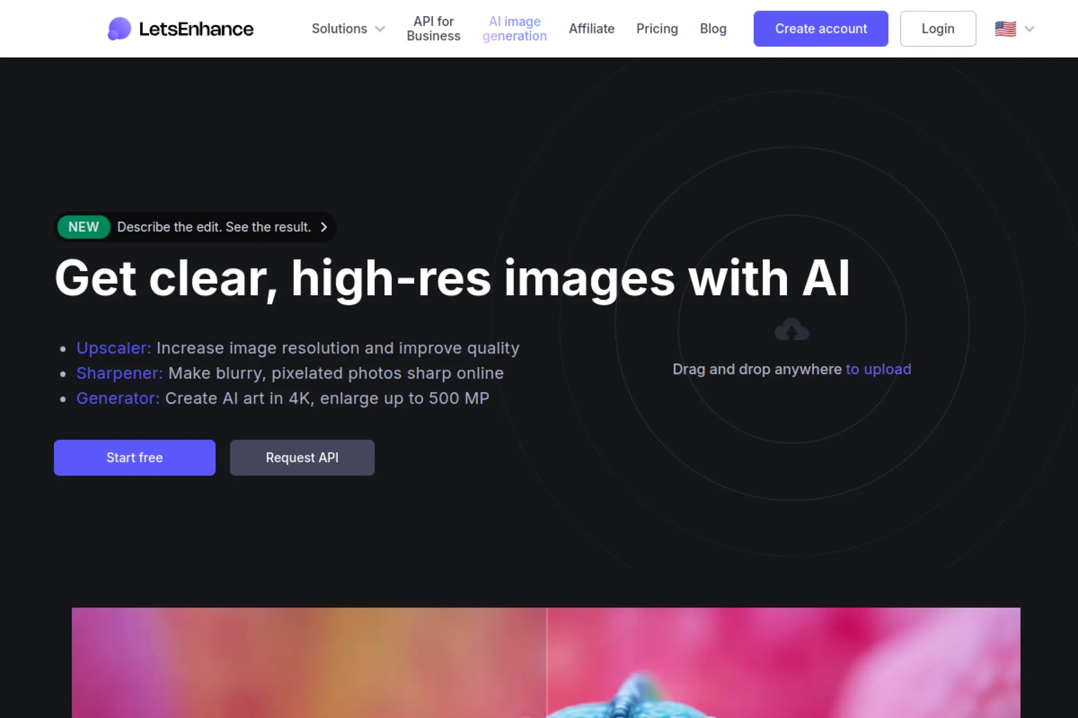Open AI image generation page
The image size is (1078, 718).
[x=514, y=29]
